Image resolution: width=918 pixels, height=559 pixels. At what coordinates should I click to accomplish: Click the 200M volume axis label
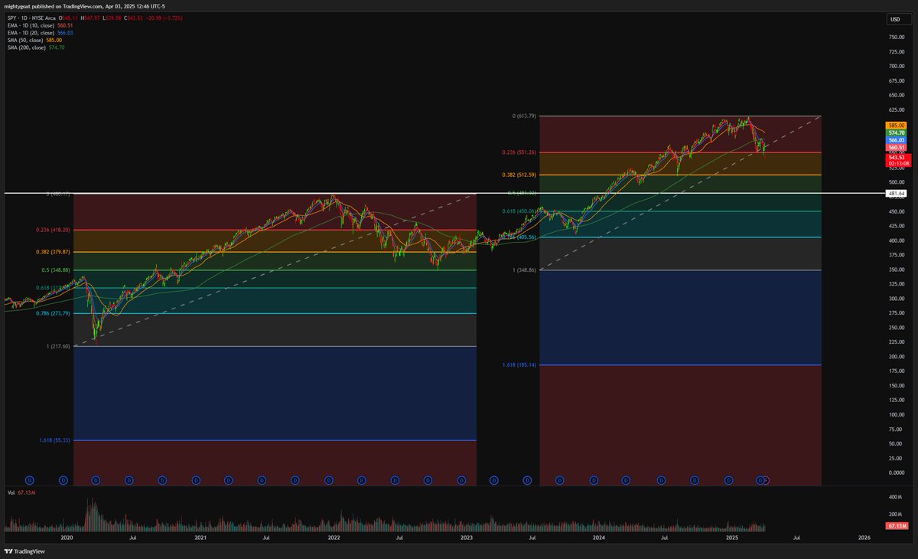(x=896, y=515)
